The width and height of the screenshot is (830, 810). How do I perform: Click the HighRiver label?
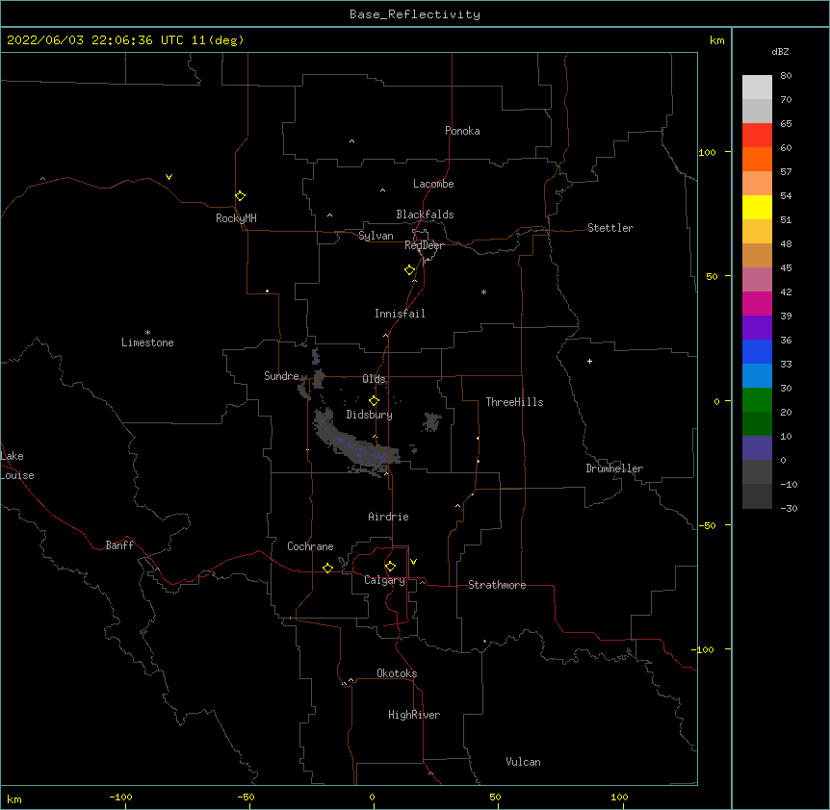pos(414,715)
